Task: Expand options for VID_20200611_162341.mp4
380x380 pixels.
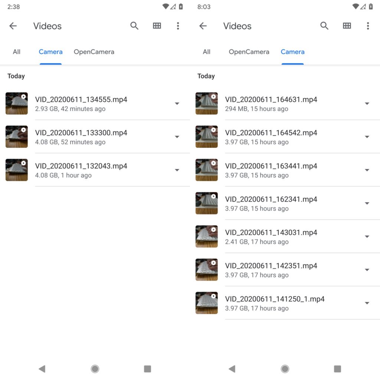Action: click(x=367, y=203)
